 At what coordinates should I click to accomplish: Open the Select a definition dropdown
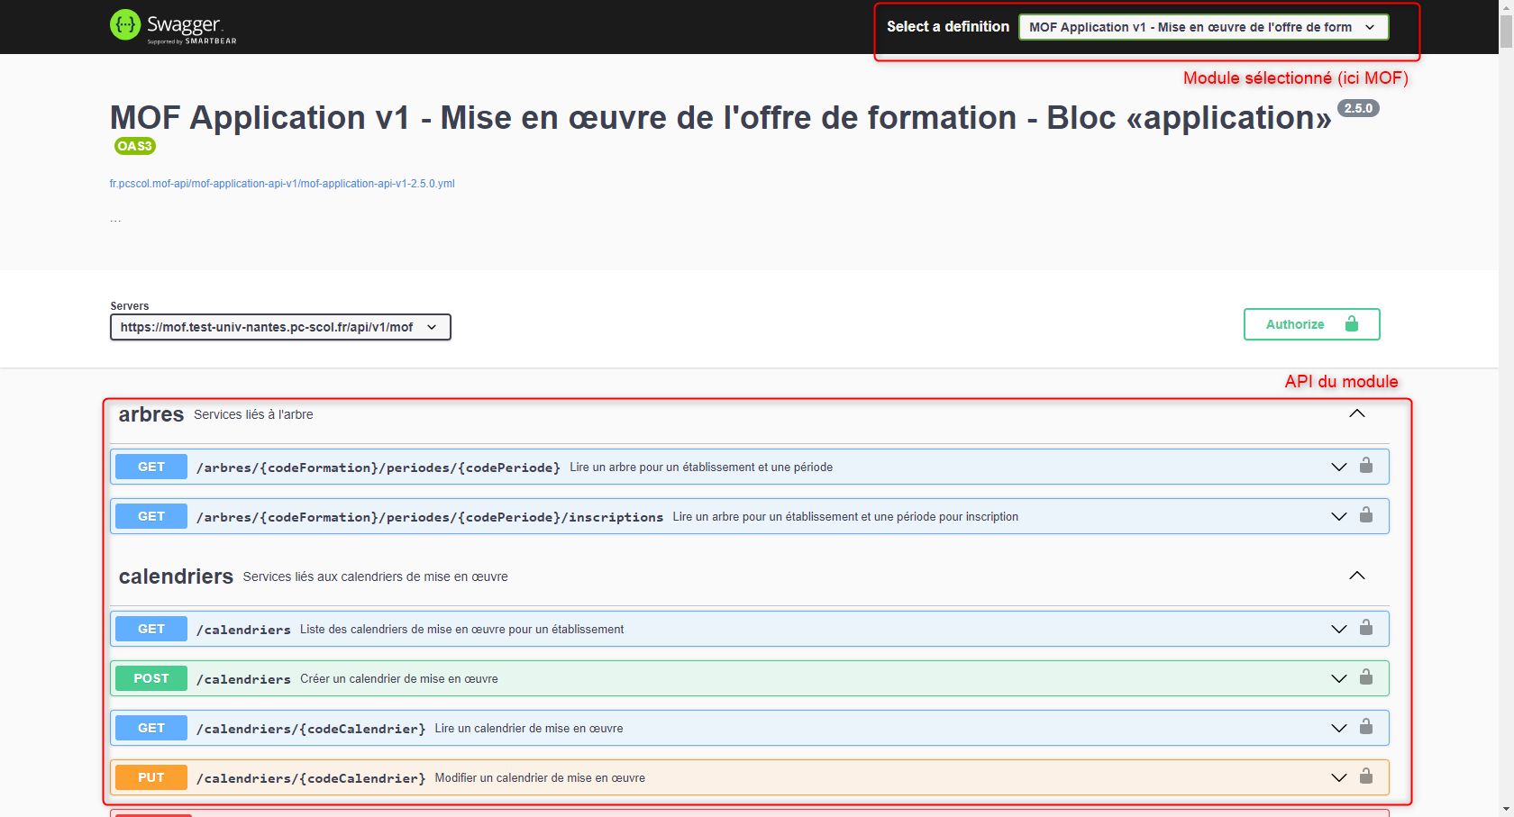tap(1202, 27)
